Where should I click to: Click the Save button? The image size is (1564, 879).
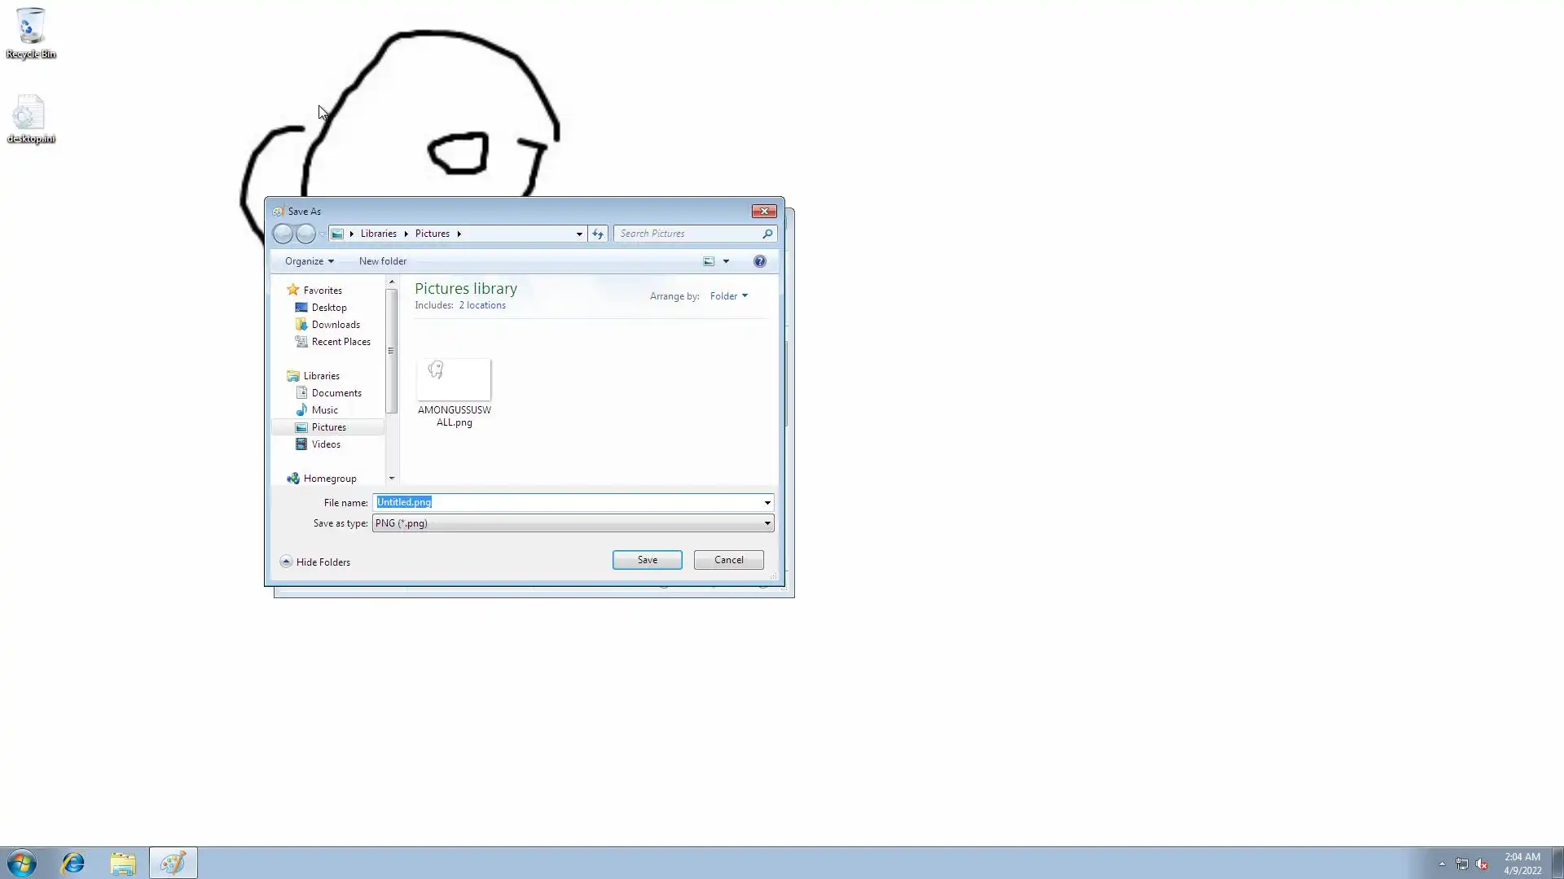[647, 560]
